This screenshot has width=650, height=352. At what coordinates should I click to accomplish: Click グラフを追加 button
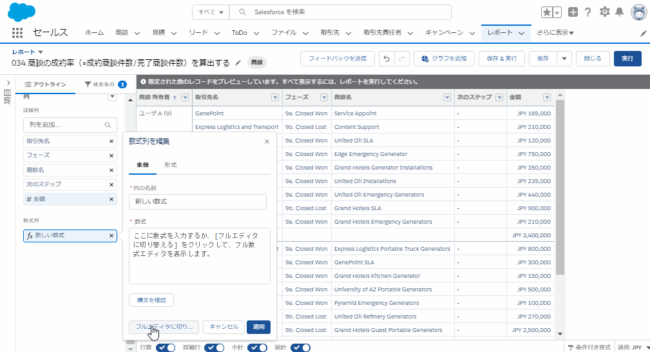(444, 59)
